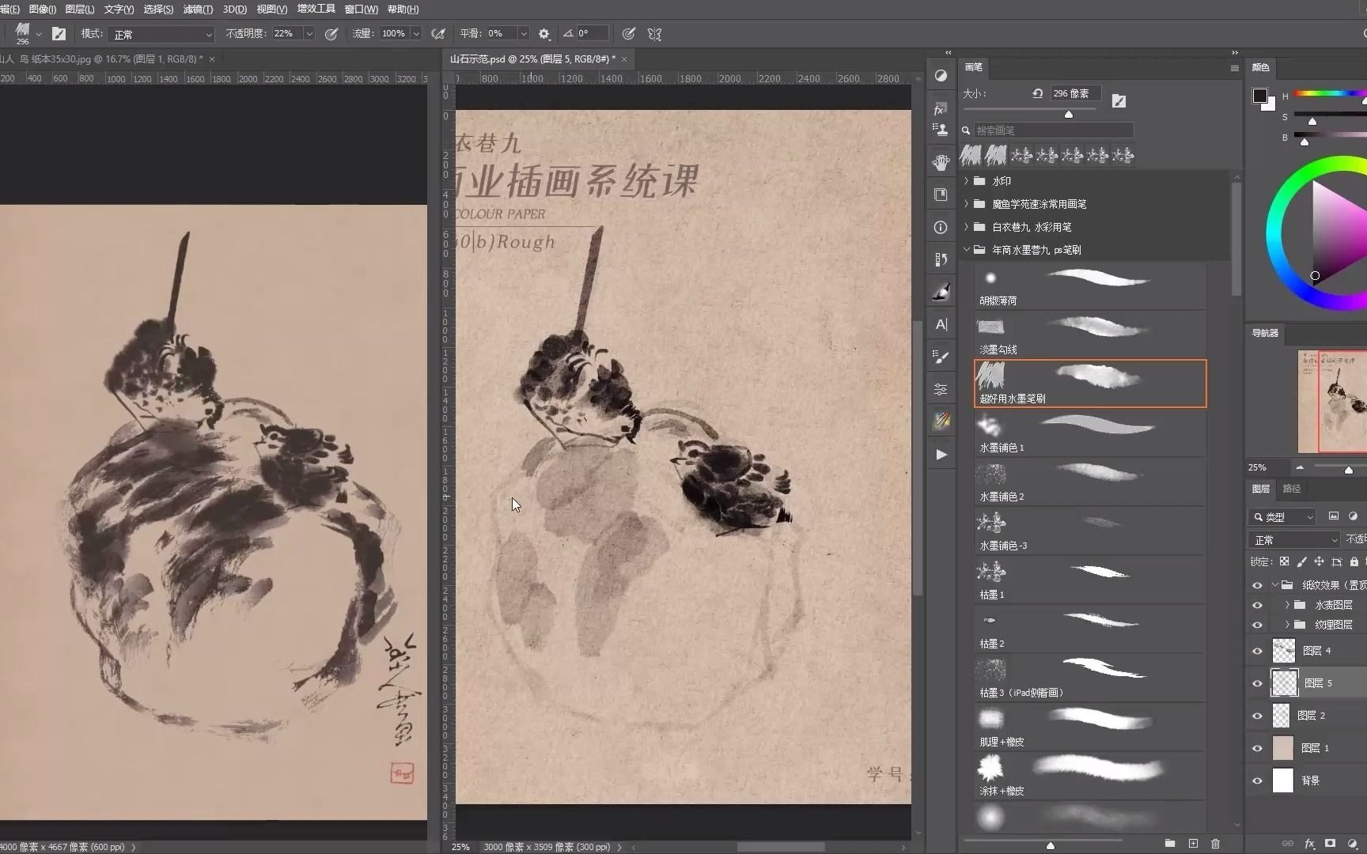This screenshot has height=854, width=1367.
Task: Open the Info panel icon
Action: pyautogui.click(x=941, y=227)
